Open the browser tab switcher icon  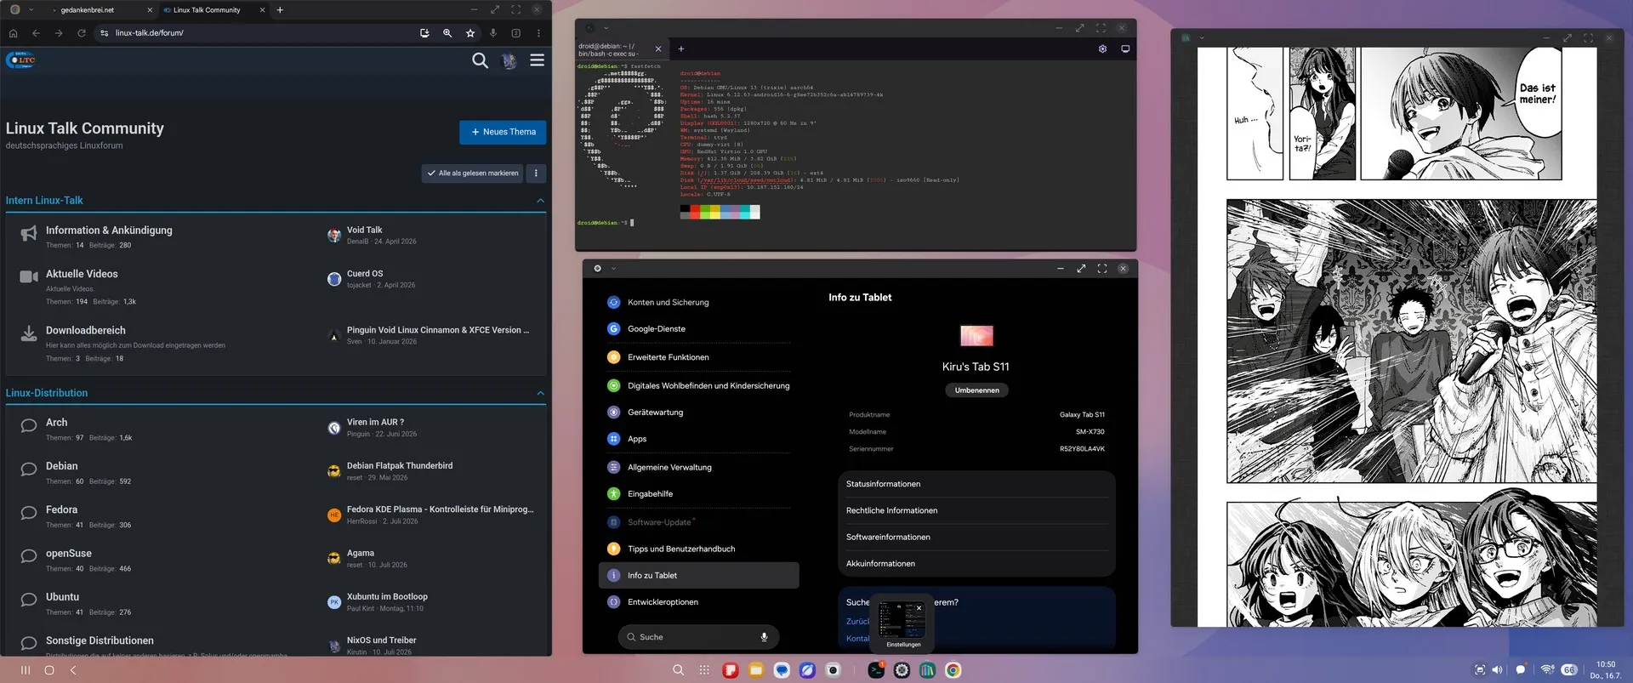pos(515,33)
